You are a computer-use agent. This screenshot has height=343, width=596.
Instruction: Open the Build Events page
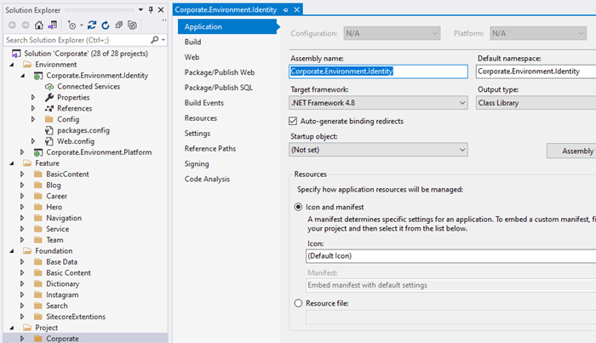(204, 103)
